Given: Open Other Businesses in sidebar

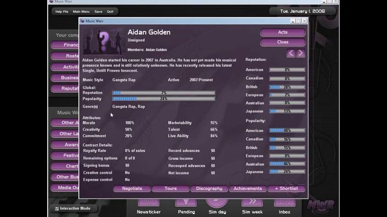Looking at the screenshot, I should (x=65, y=177).
